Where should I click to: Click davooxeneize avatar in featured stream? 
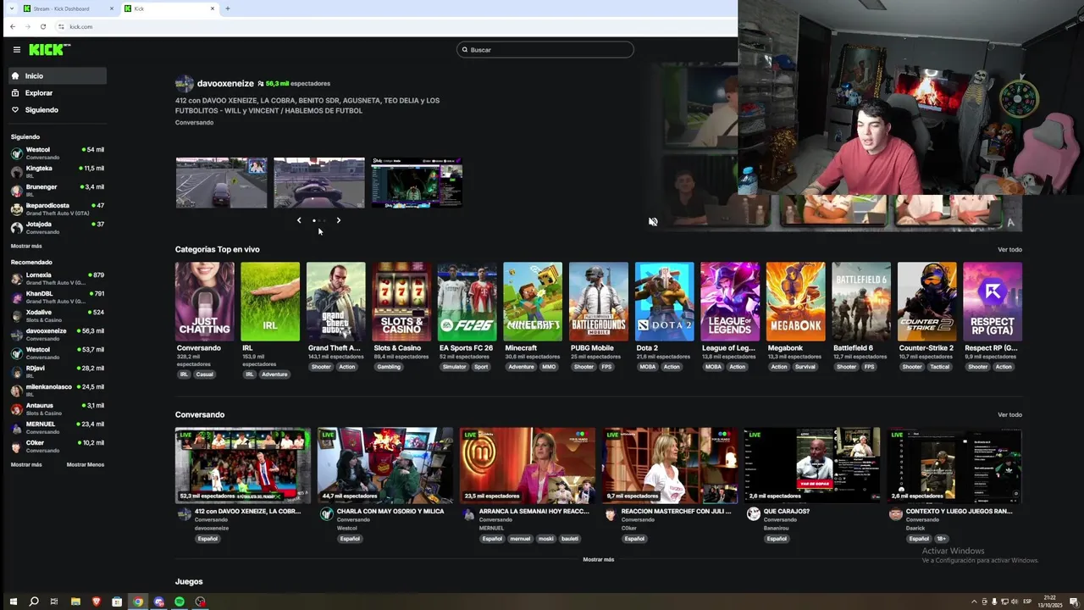(184, 84)
